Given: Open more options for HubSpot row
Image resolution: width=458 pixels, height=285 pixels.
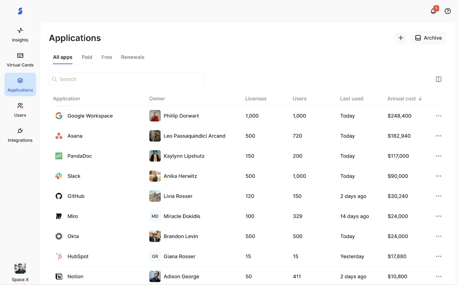Looking at the screenshot, I should coord(439,256).
